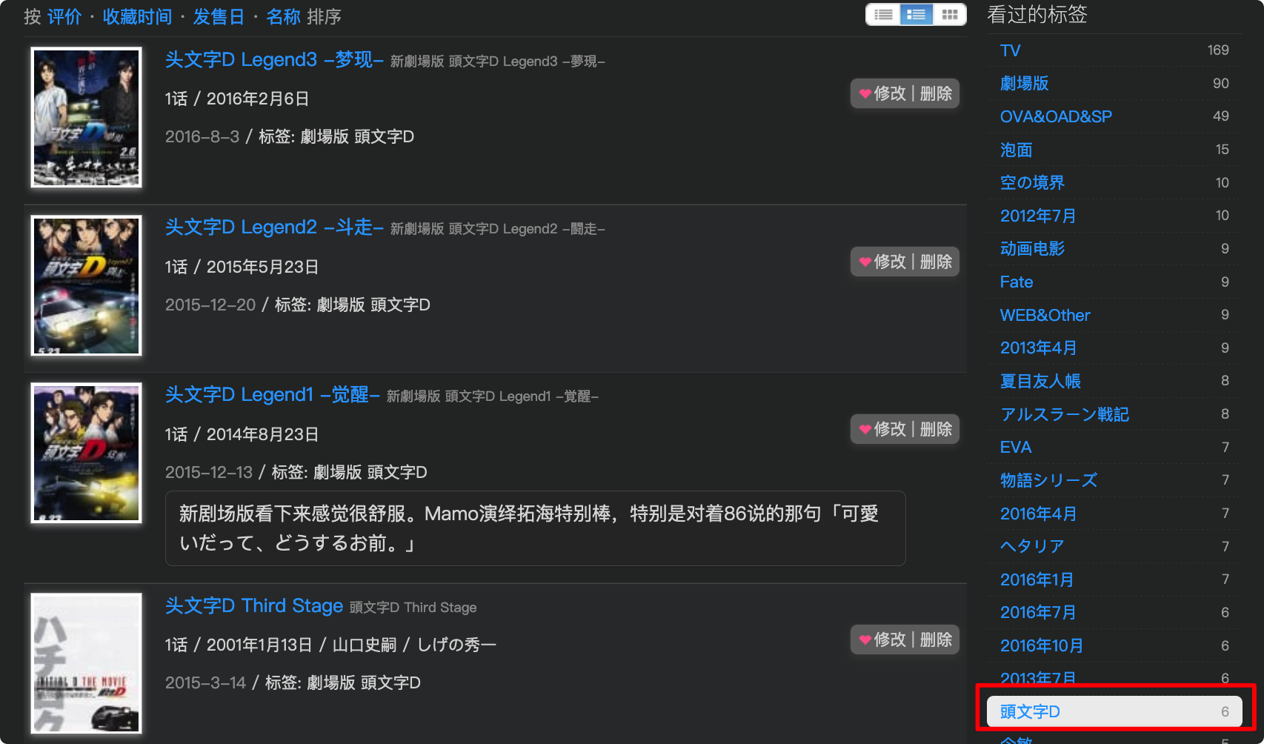Select the detailed list view icon

pyautogui.click(x=917, y=15)
